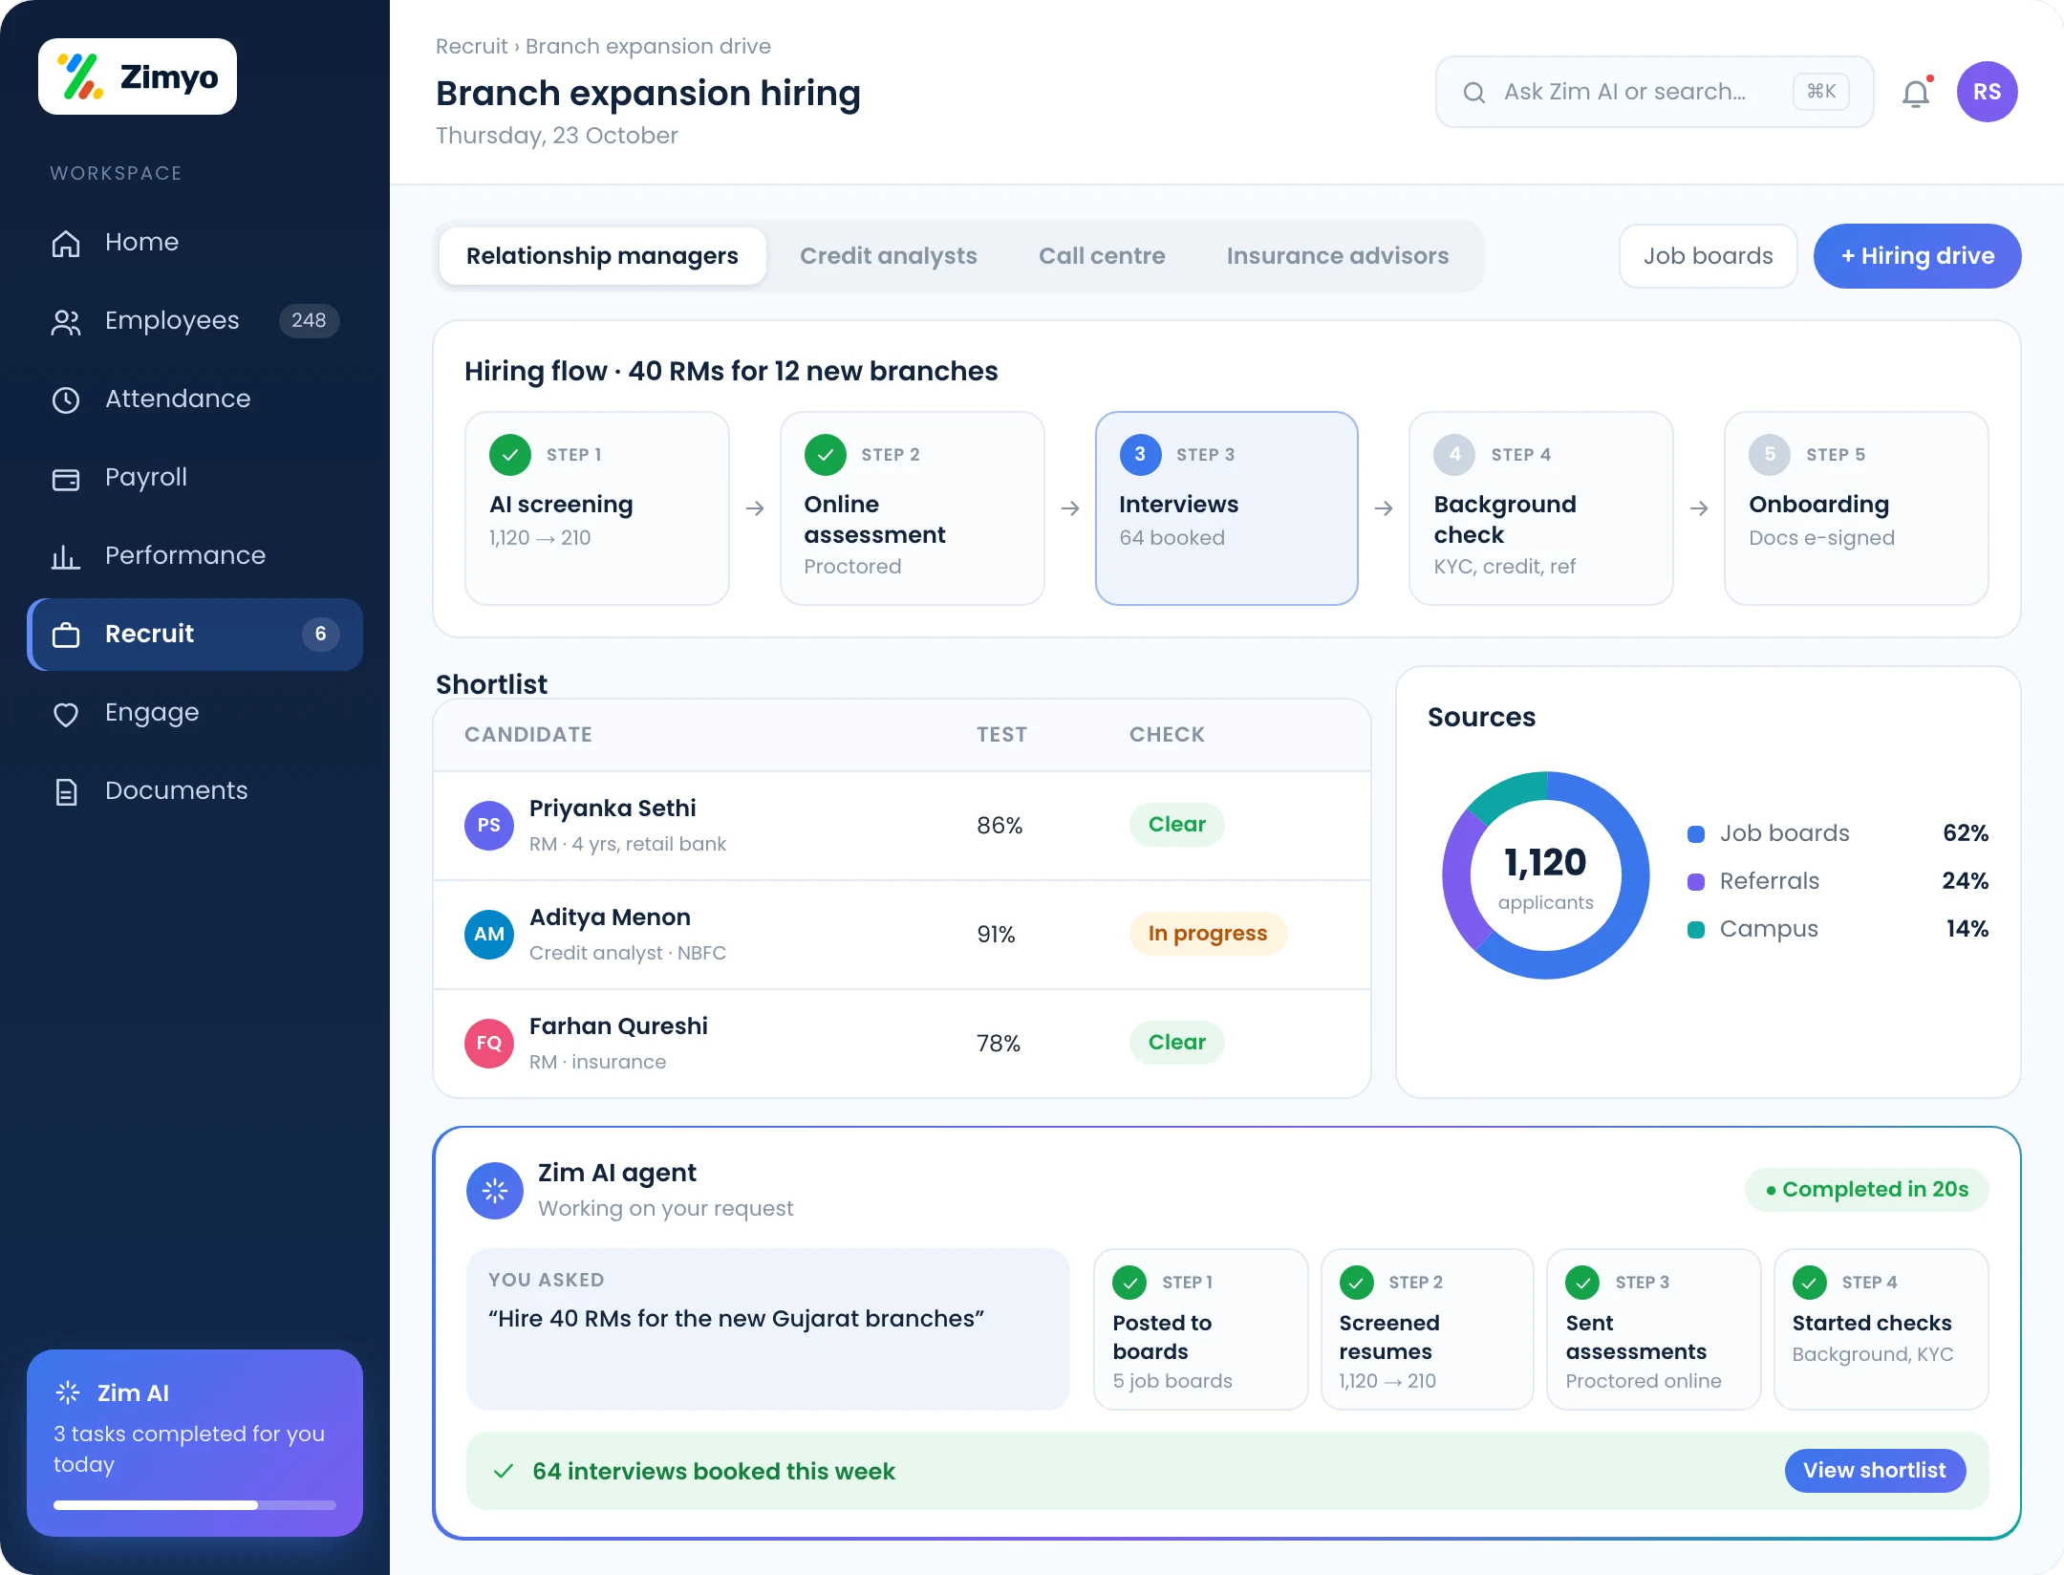Click the PS candidate avatar
The width and height of the screenshot is (2064, 1575).
[x=489, y=825]
